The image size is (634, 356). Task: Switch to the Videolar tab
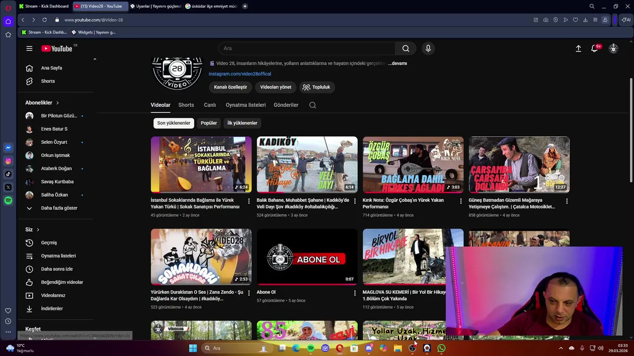(x=160, y=105)
